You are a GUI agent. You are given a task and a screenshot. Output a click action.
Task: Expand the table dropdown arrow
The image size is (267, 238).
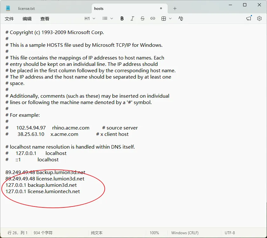point(170,18)
